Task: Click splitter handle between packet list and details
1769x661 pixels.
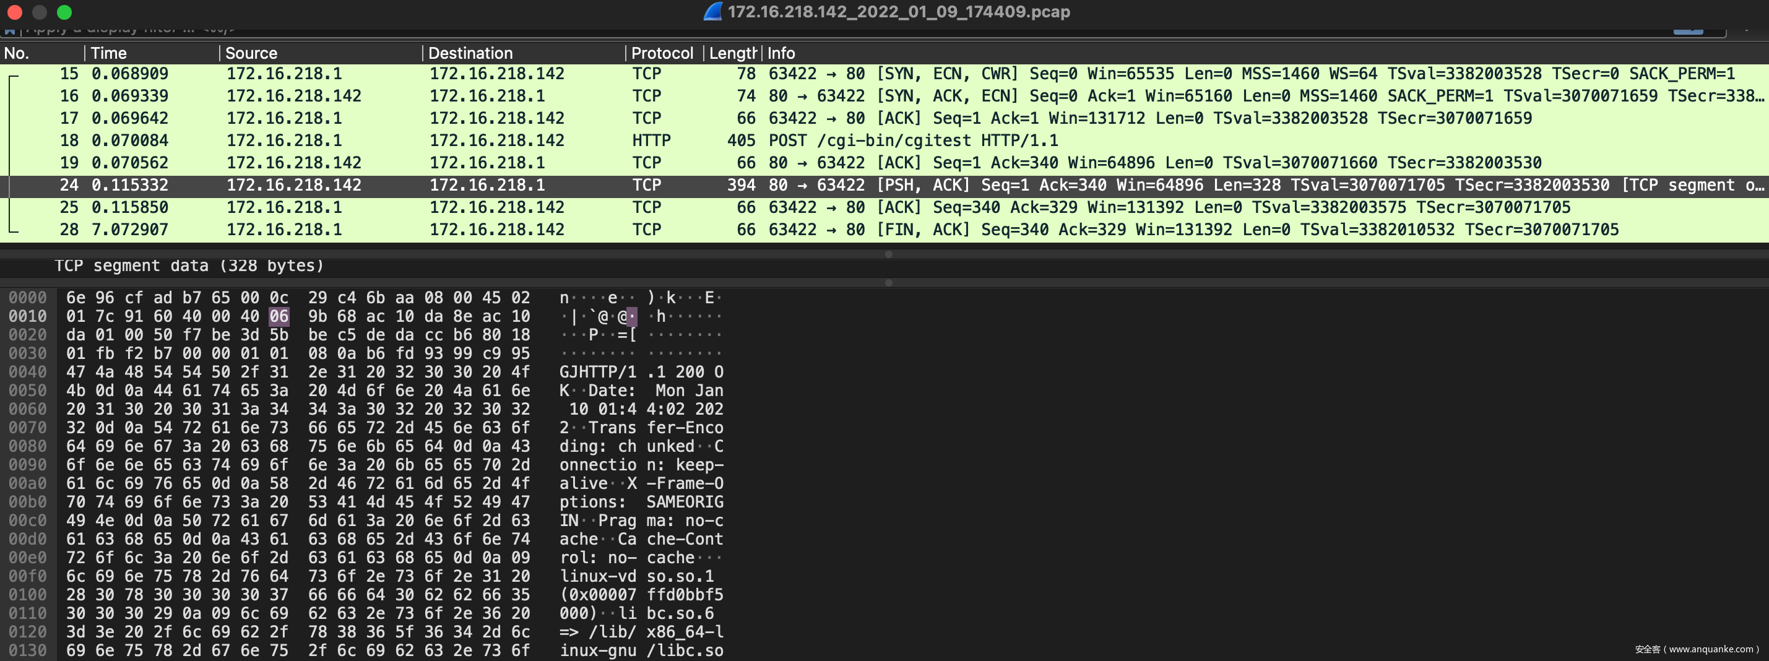Action: [x=889, y=254]
